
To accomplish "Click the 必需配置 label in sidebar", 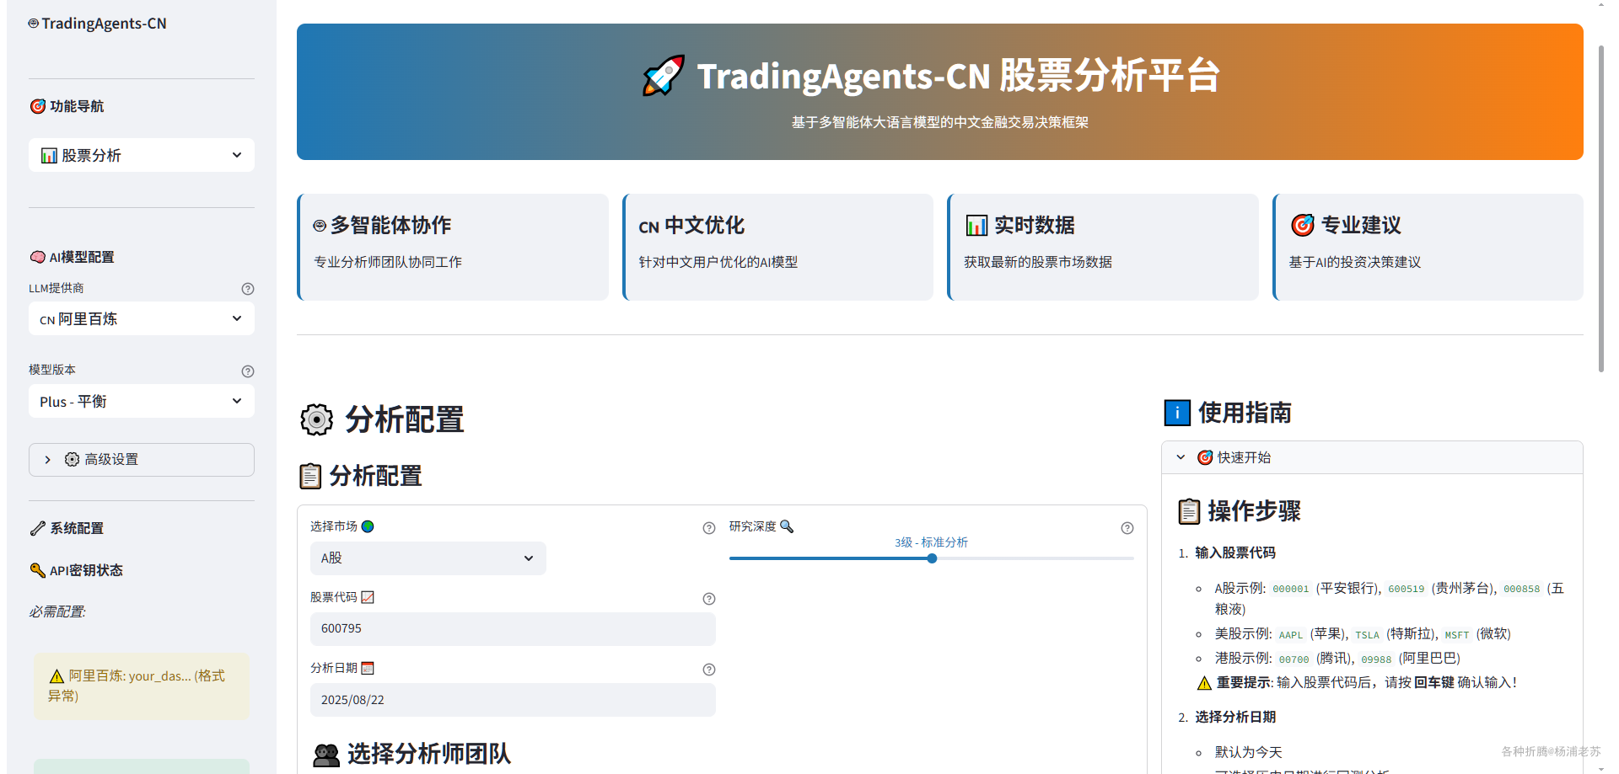I will [57, 611].
